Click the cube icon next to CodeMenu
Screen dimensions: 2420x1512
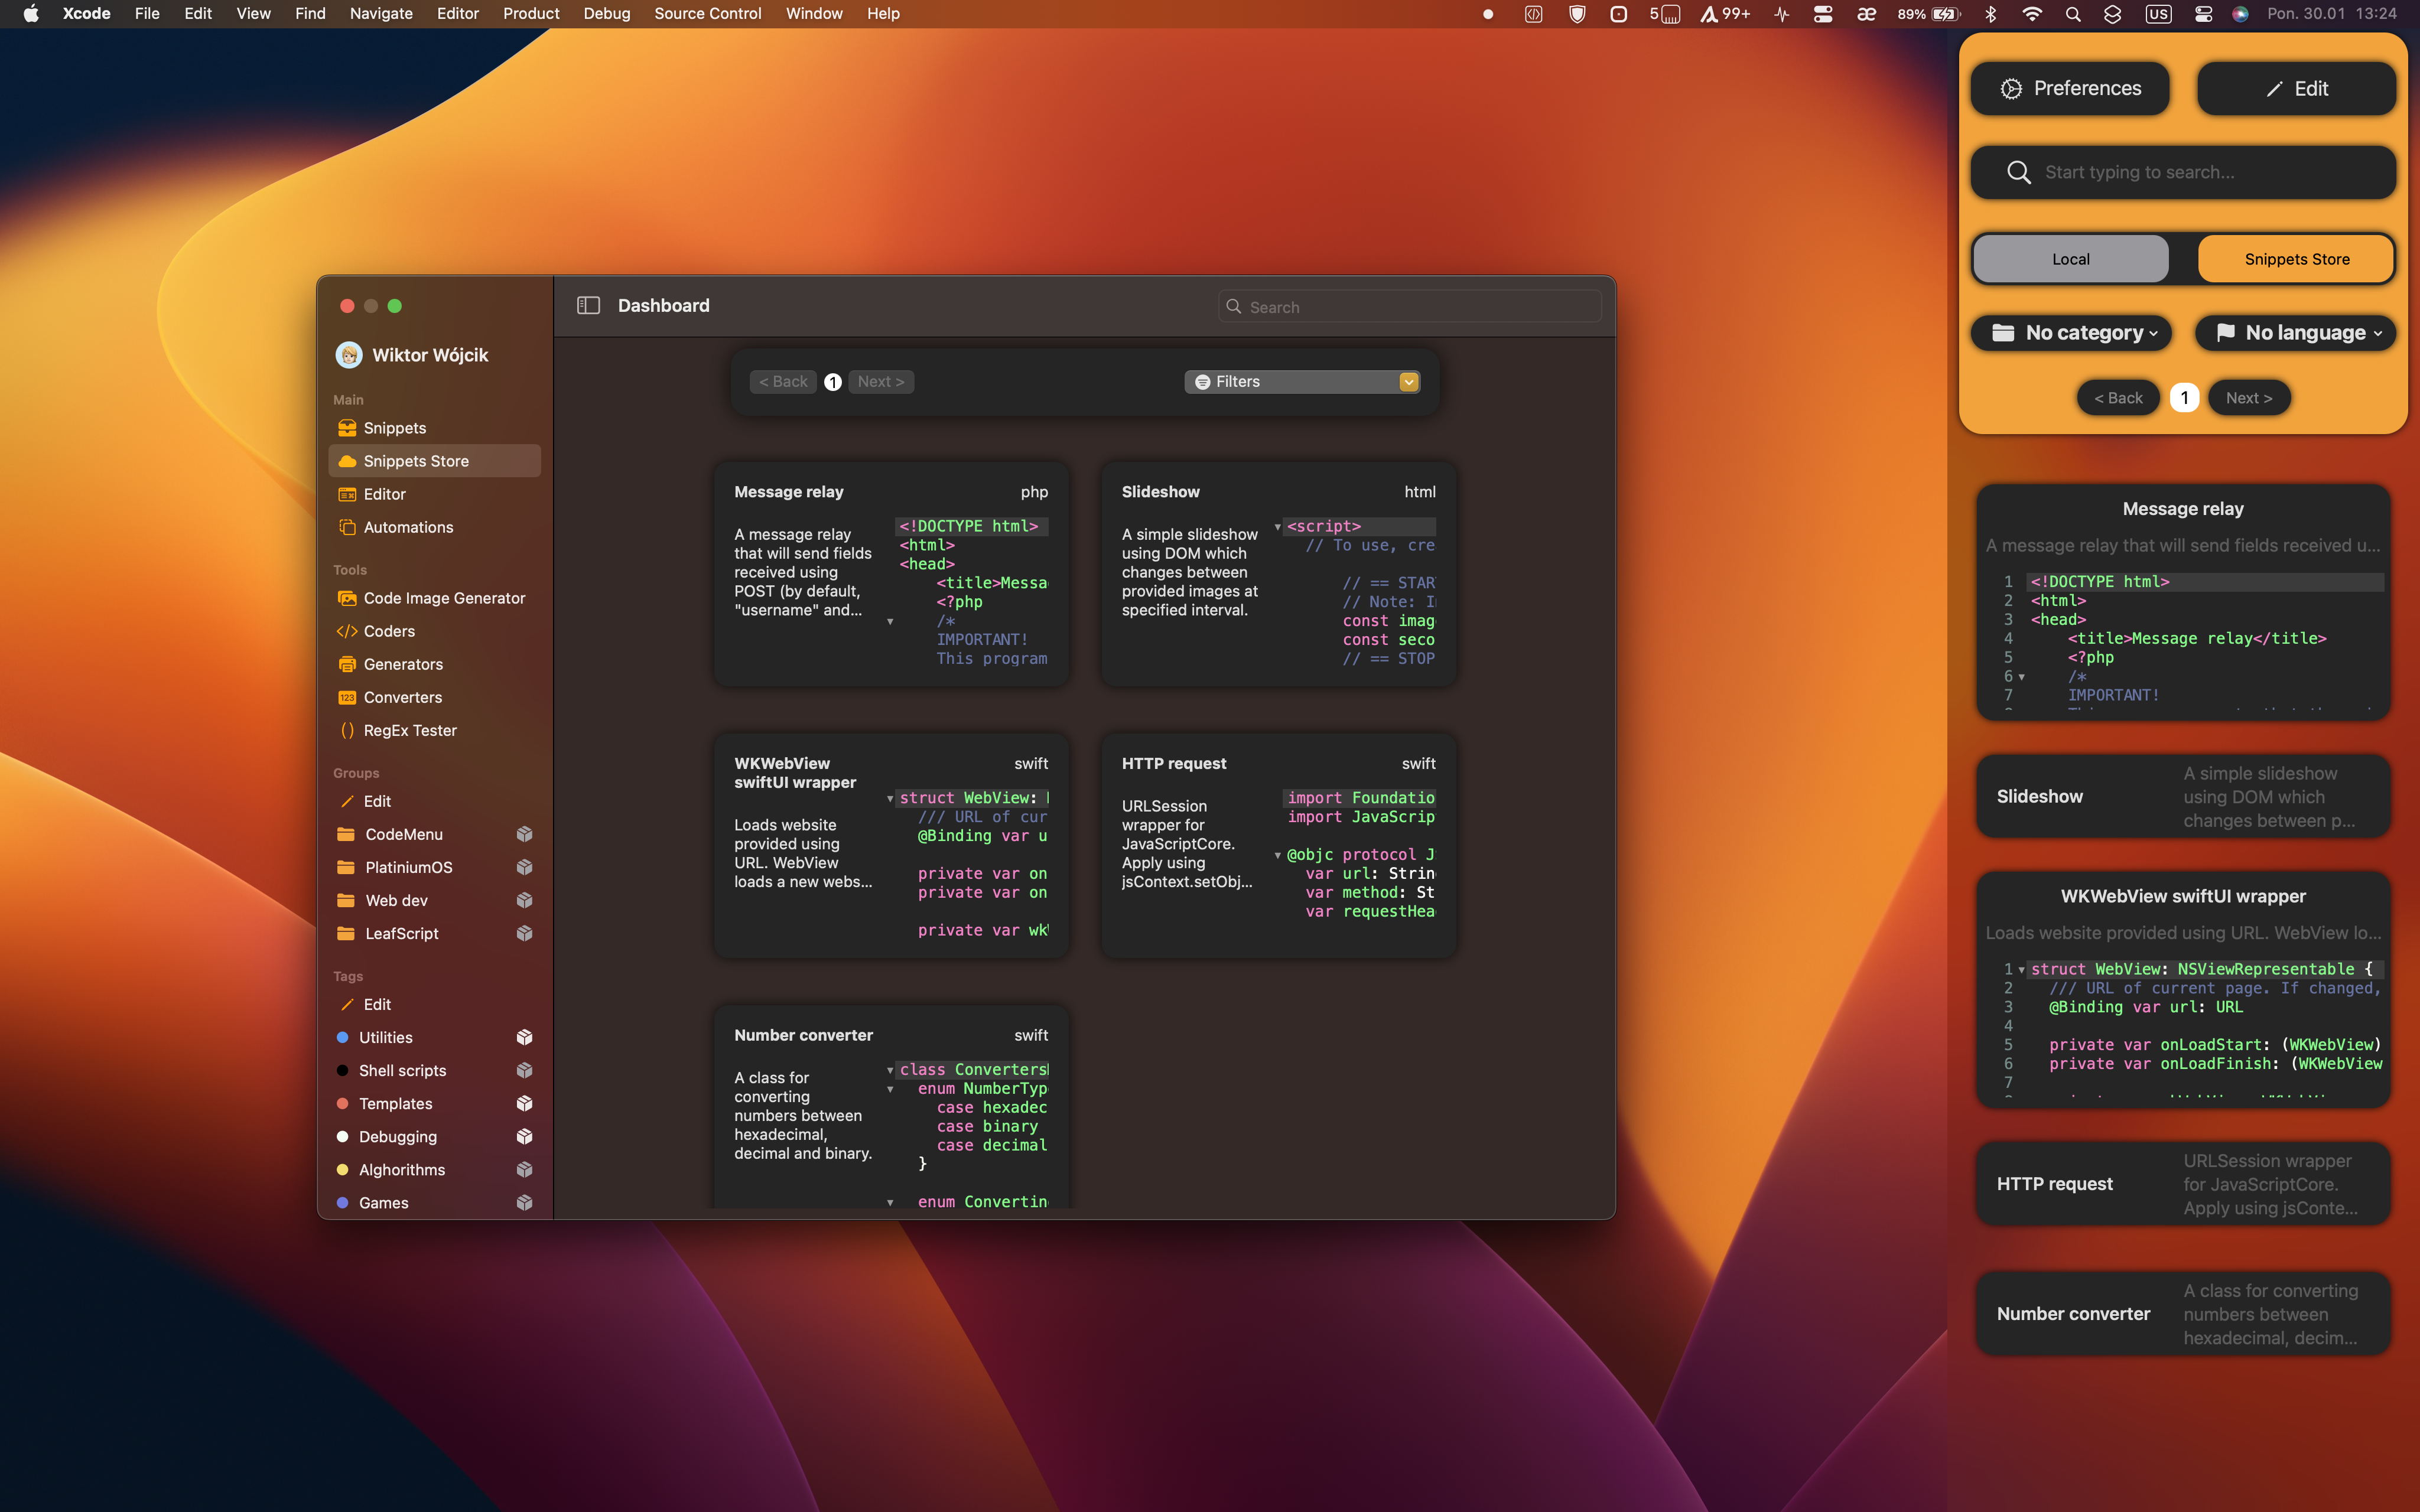pos(524,833)
